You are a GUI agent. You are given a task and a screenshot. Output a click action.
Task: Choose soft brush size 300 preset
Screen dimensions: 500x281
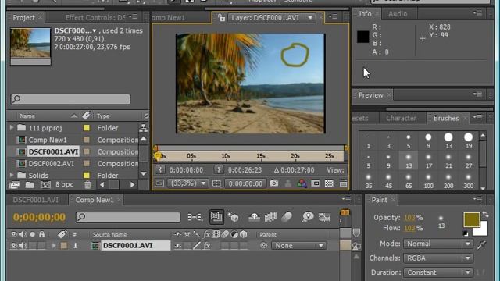point(468,181)
